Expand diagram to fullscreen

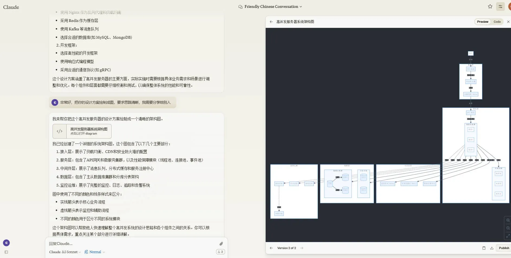[x=508, y=236]
